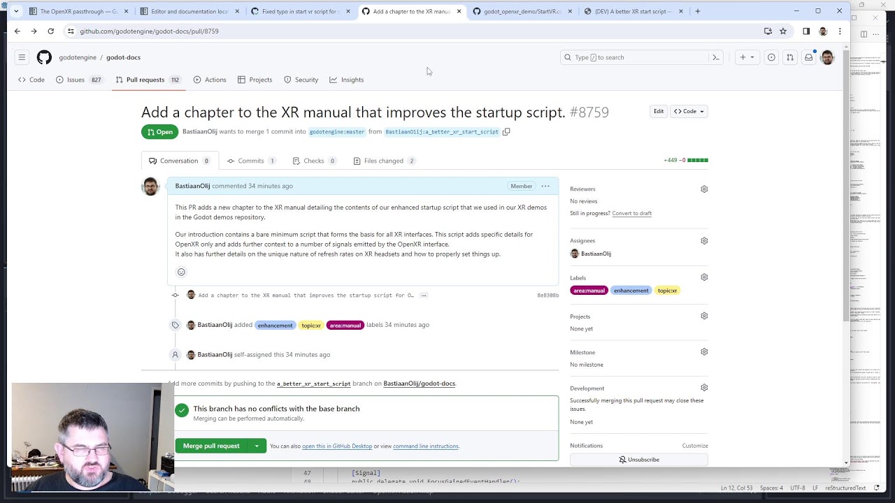Click the Unsubscribe button
The image size is (895, 503).
pos(639,460)
